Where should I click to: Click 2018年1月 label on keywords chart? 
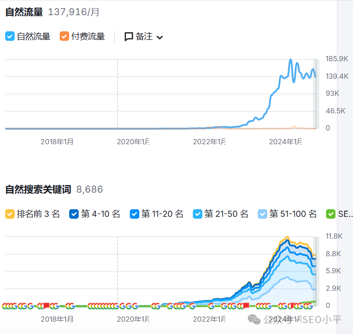57,319
